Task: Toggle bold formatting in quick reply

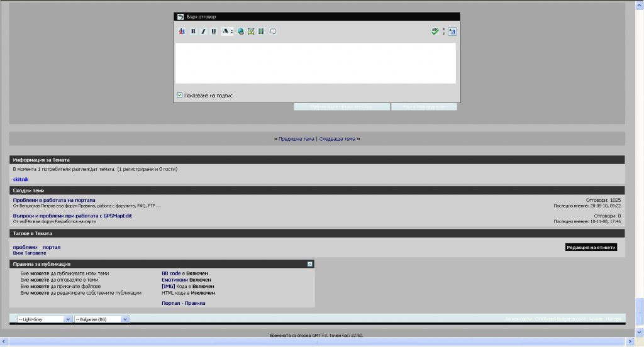Action: tap(193, 31)
